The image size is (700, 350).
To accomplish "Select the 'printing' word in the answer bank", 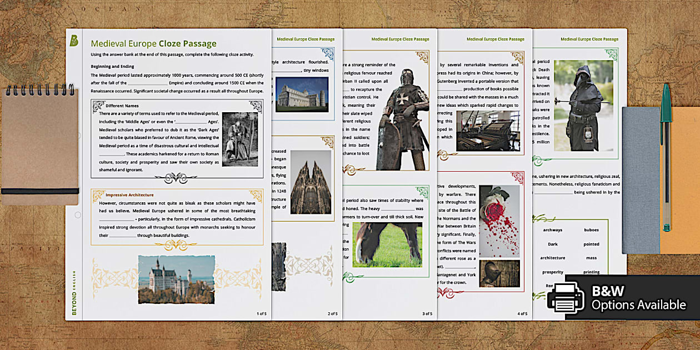I will [592, 272].
